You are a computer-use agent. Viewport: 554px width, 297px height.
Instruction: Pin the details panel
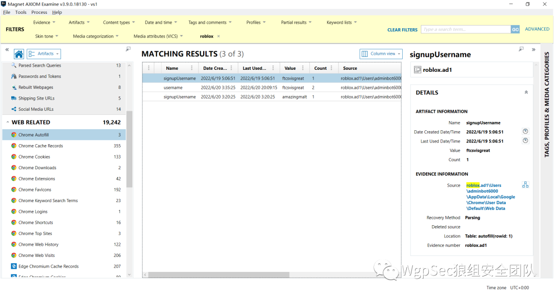point(521,49)
